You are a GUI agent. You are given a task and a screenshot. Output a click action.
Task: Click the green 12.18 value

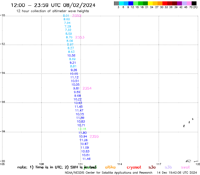82,129
